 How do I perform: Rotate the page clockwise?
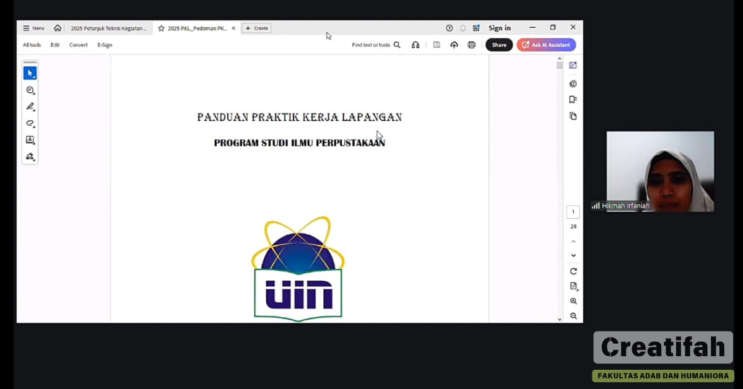[x=573, y=271]
